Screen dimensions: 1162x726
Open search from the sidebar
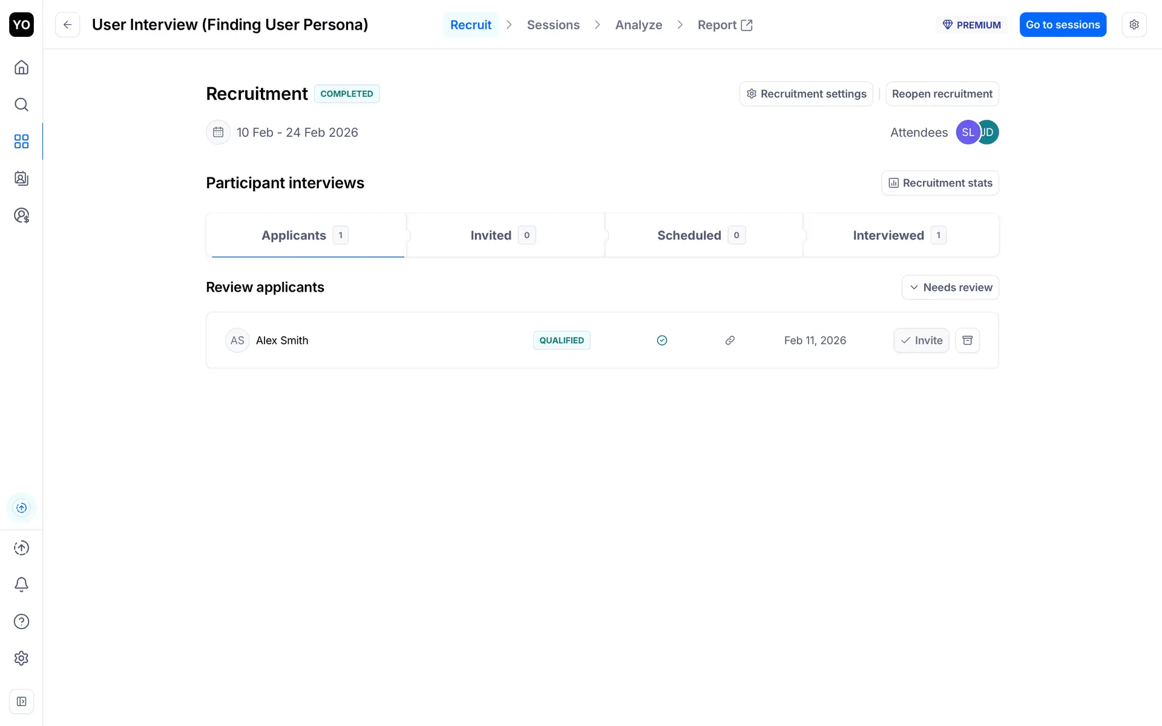21,105
